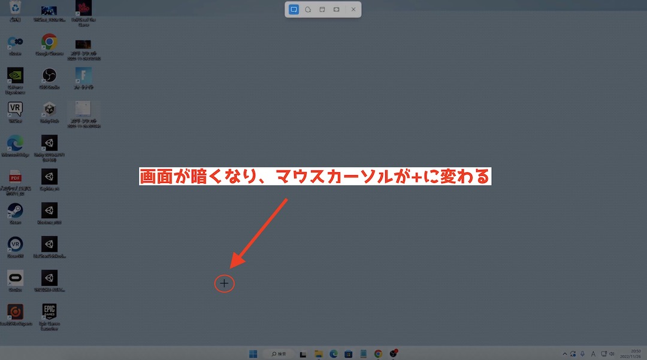Open Steam from the desktop
This screenshot has height=360, width=647.
[x=14, y=212]
